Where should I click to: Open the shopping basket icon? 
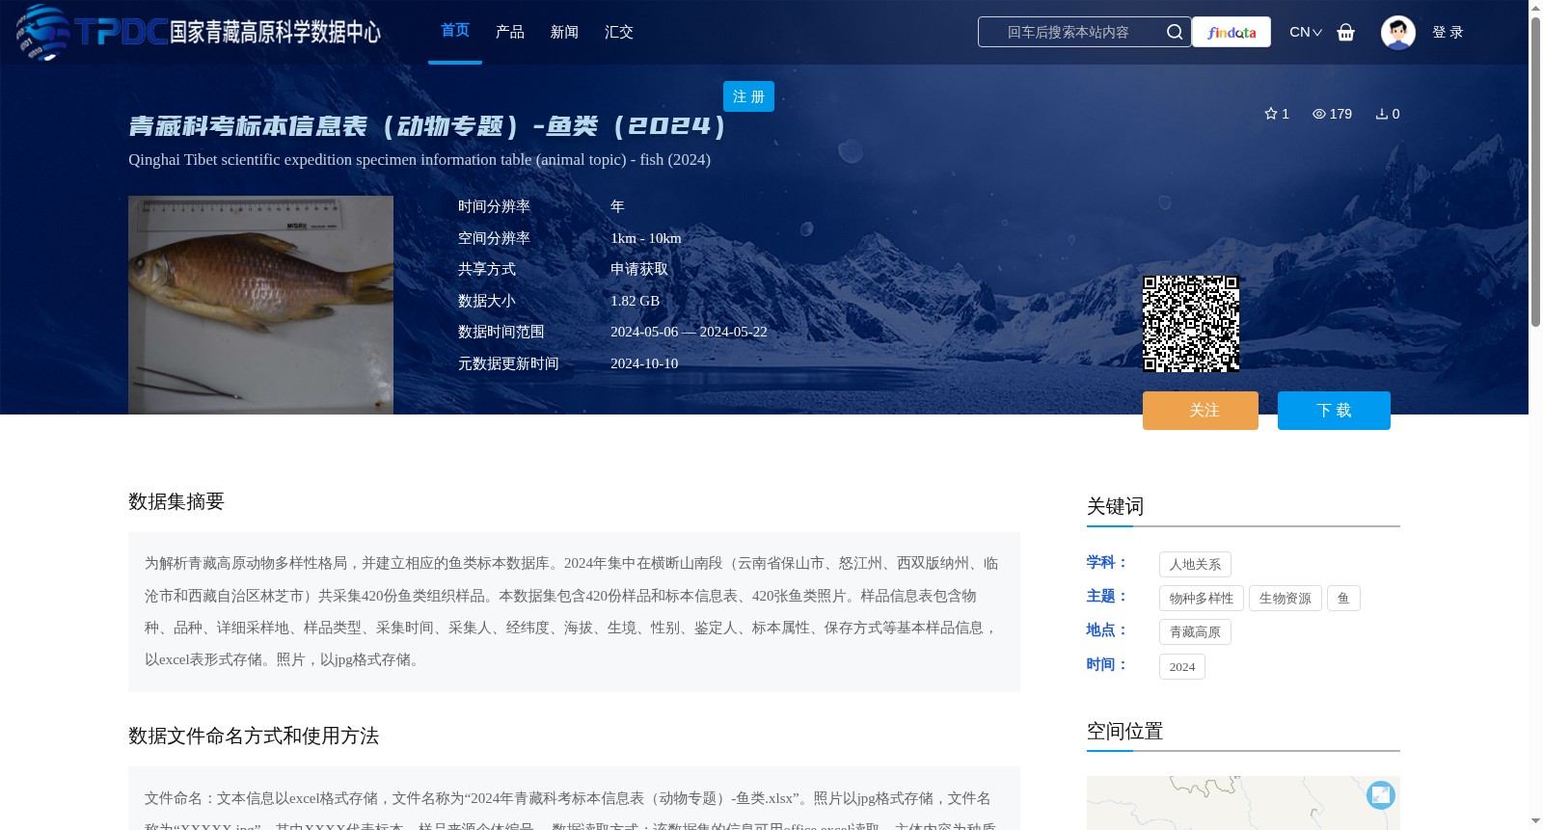(1346, 33)
